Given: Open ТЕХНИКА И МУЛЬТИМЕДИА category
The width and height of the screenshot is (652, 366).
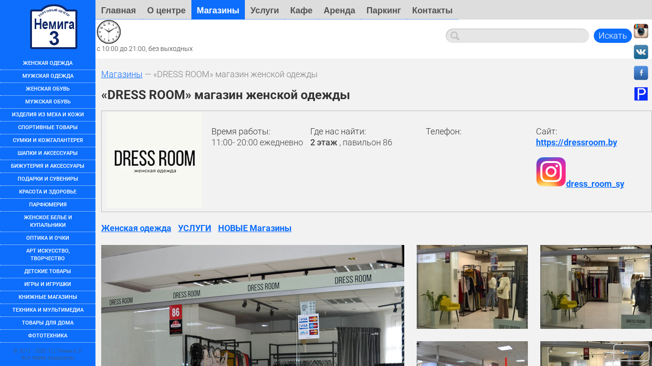Looking at the screenshot, I should (x=48, y=310).
